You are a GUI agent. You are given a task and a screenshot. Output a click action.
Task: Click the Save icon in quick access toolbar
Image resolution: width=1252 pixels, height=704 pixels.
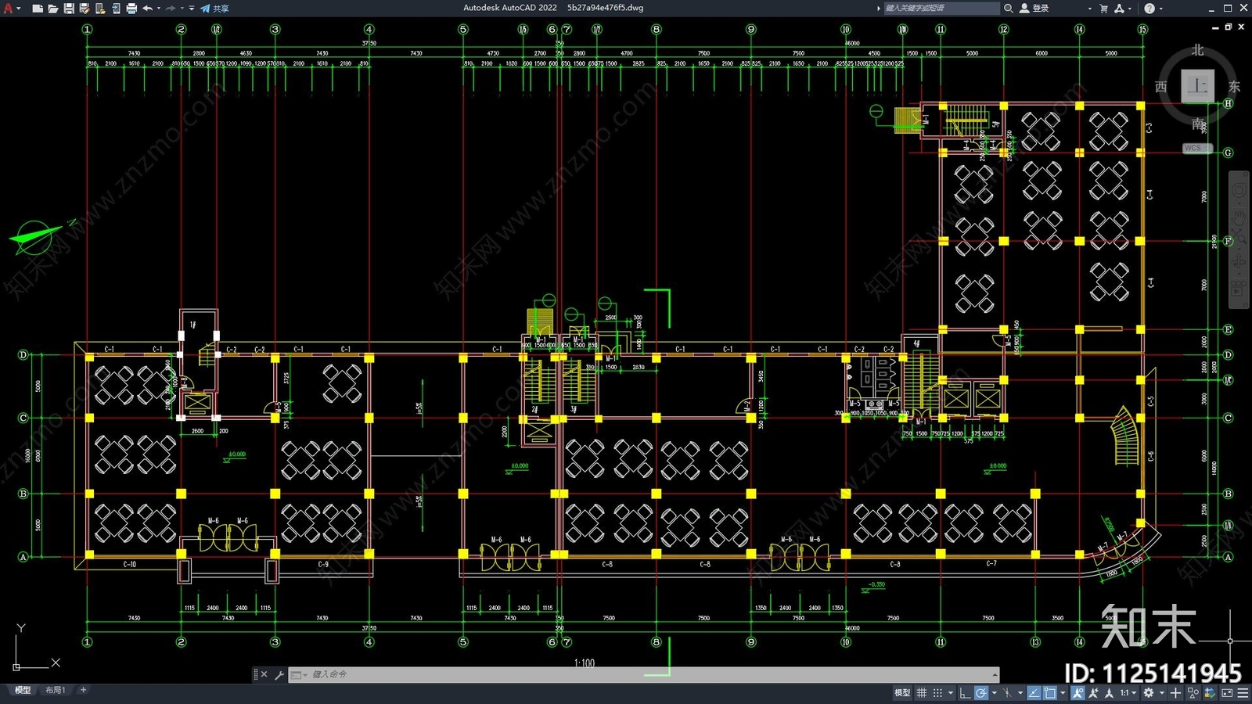pyautogui.click(x=69, y=9)
